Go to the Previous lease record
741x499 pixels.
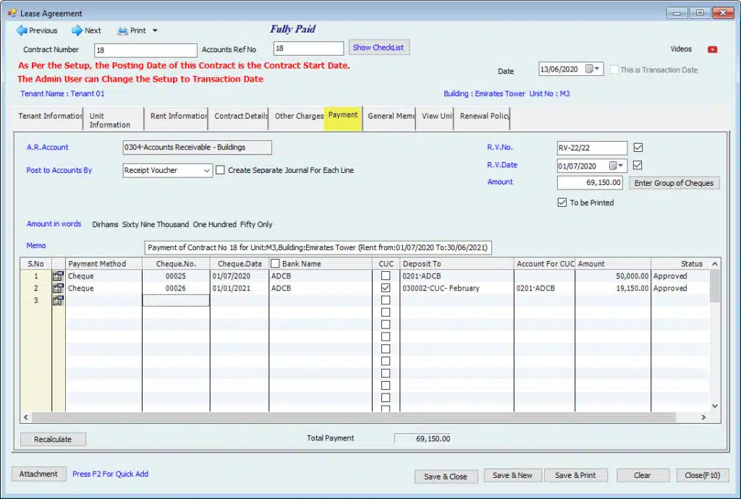click(36, 30)
